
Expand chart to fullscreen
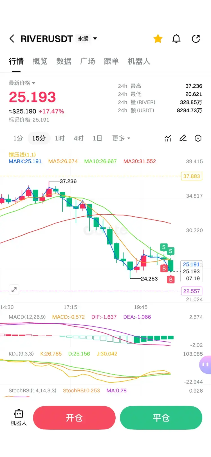coord(14,289)
